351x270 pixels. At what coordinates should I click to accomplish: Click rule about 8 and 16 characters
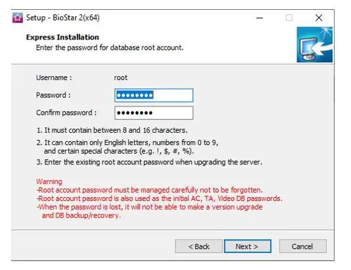(112, 130)
